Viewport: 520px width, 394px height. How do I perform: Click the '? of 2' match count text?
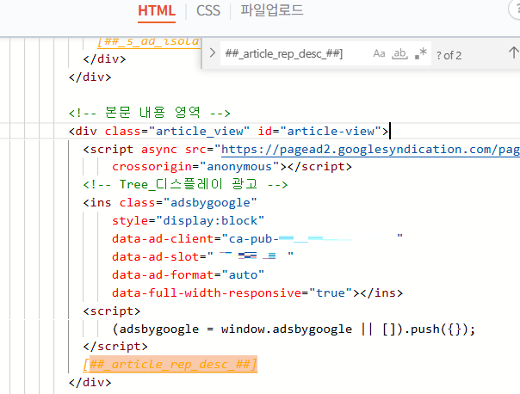449,55
